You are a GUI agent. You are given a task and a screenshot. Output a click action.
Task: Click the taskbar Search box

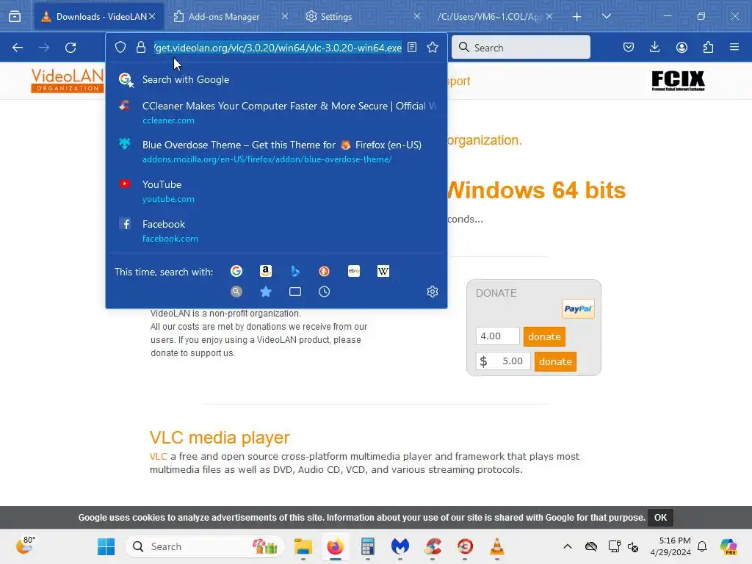(x=205, y=546)
